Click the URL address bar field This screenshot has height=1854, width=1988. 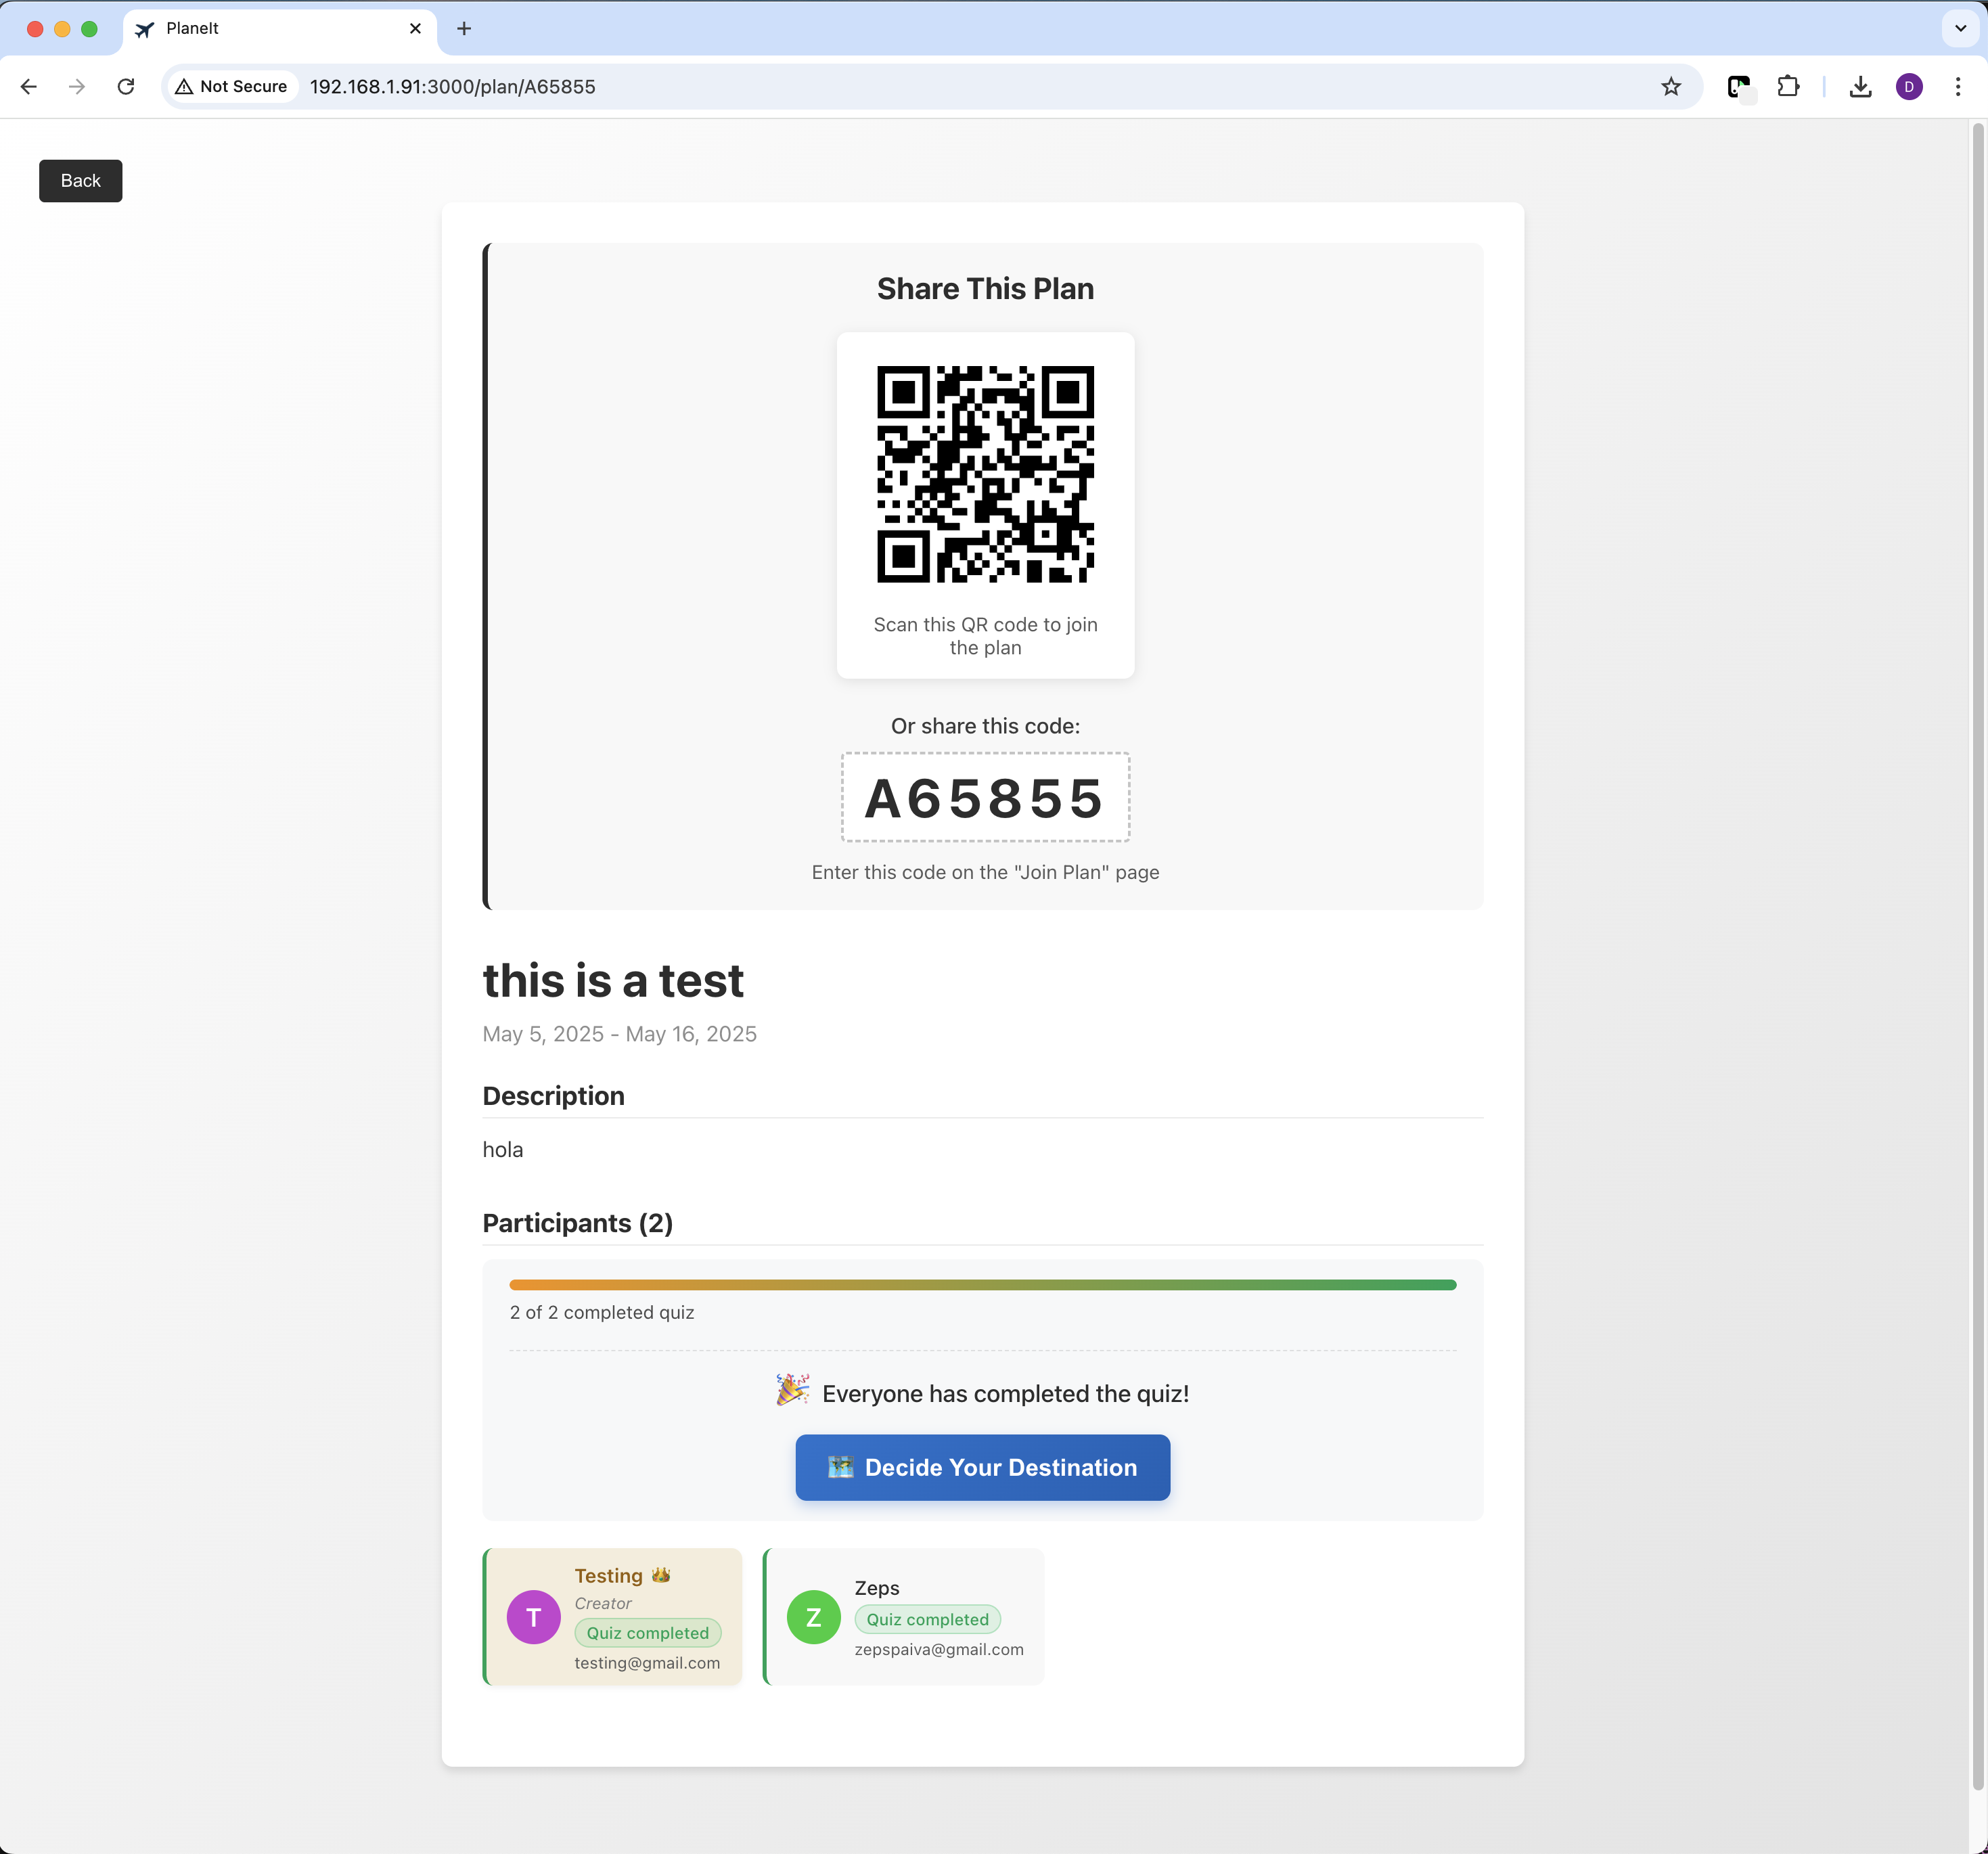click(x=900, y=87)
